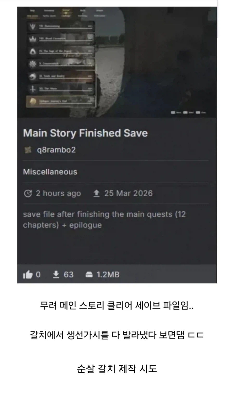
Task: Click the file size drive icon
Action: (x=89, y=275)
